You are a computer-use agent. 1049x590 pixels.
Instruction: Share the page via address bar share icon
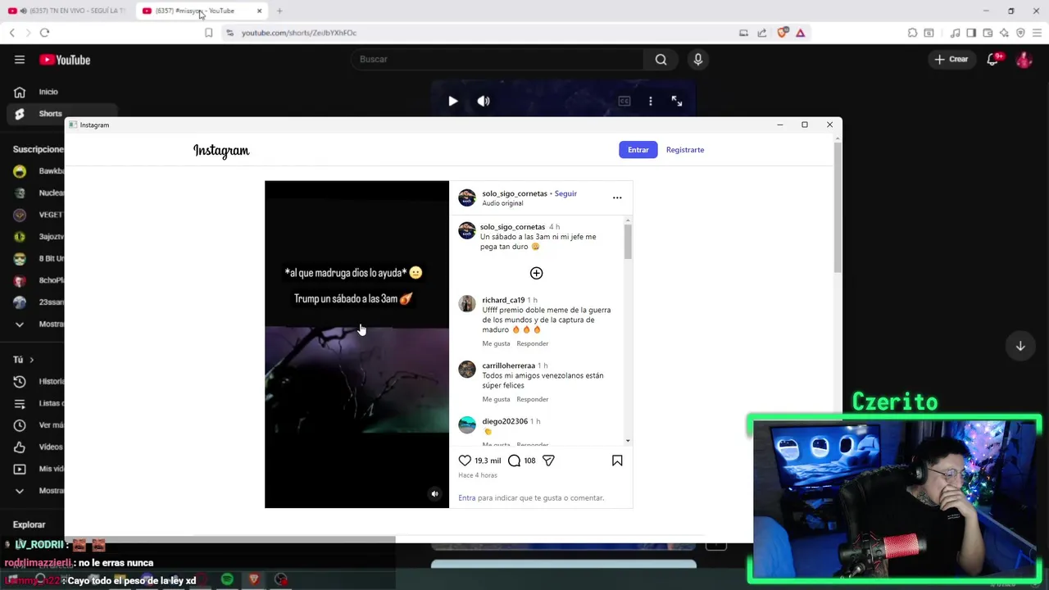tap(761, 33)
